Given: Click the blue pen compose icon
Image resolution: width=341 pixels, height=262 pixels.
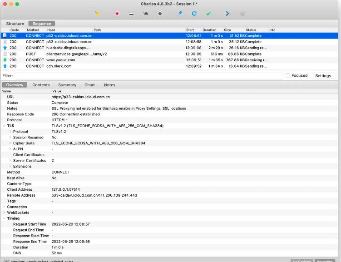Looking at the screenshot, I should (180, 14).
